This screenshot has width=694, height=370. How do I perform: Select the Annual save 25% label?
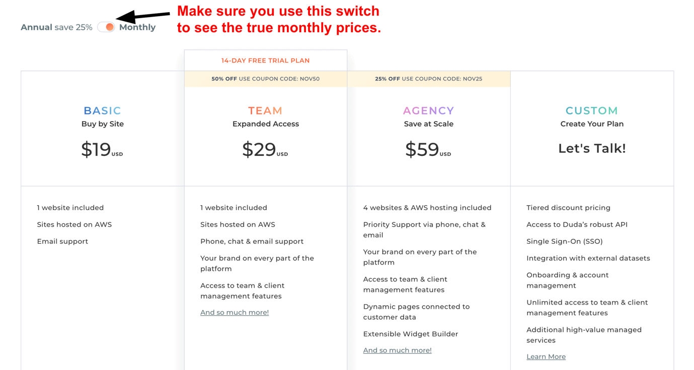[x=56, y=27]
